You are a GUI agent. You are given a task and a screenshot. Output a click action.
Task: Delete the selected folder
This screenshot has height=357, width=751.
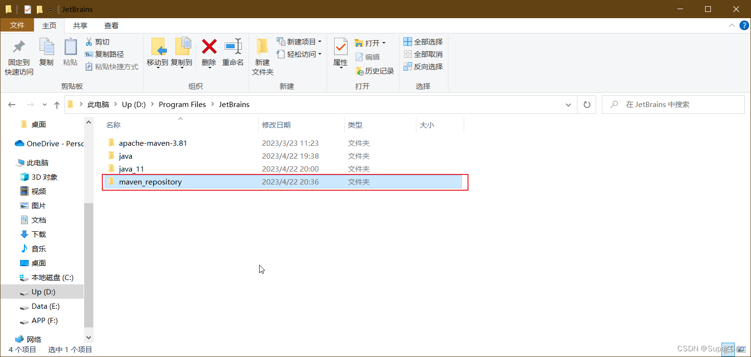pyautogui.click(x=209, y=53)
